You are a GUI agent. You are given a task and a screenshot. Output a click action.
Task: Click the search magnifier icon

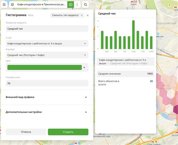coord(85,5)
